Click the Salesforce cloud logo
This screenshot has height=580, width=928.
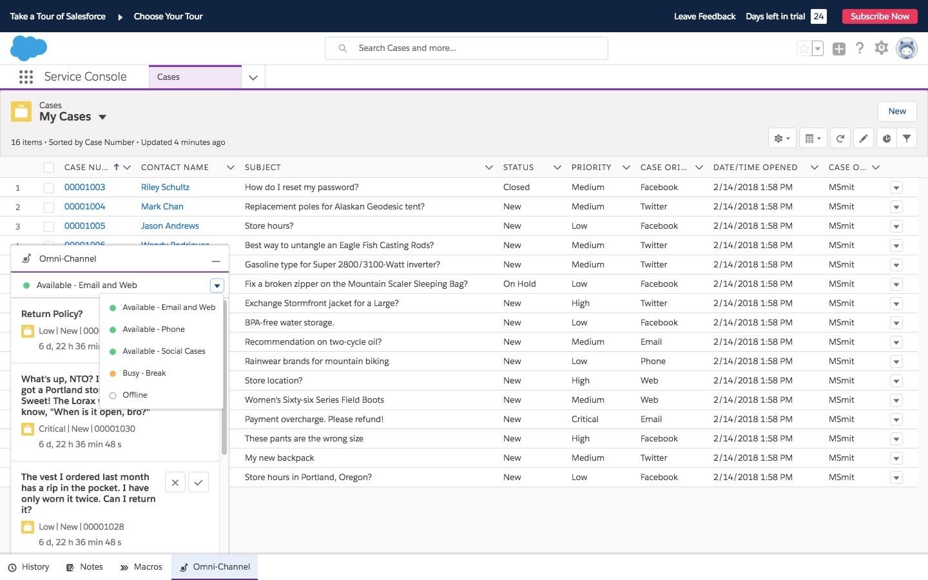coord(29,48)
